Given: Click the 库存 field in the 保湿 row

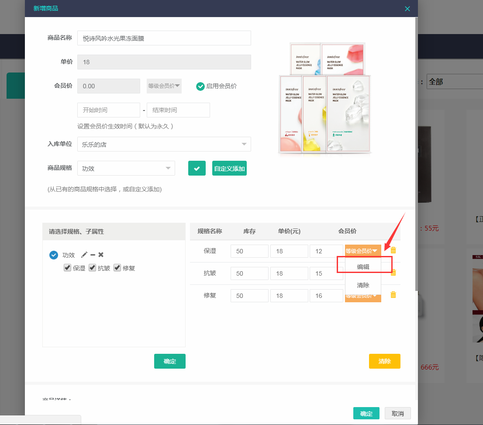Looking at the screenshot, I should [x=249, y=251].
